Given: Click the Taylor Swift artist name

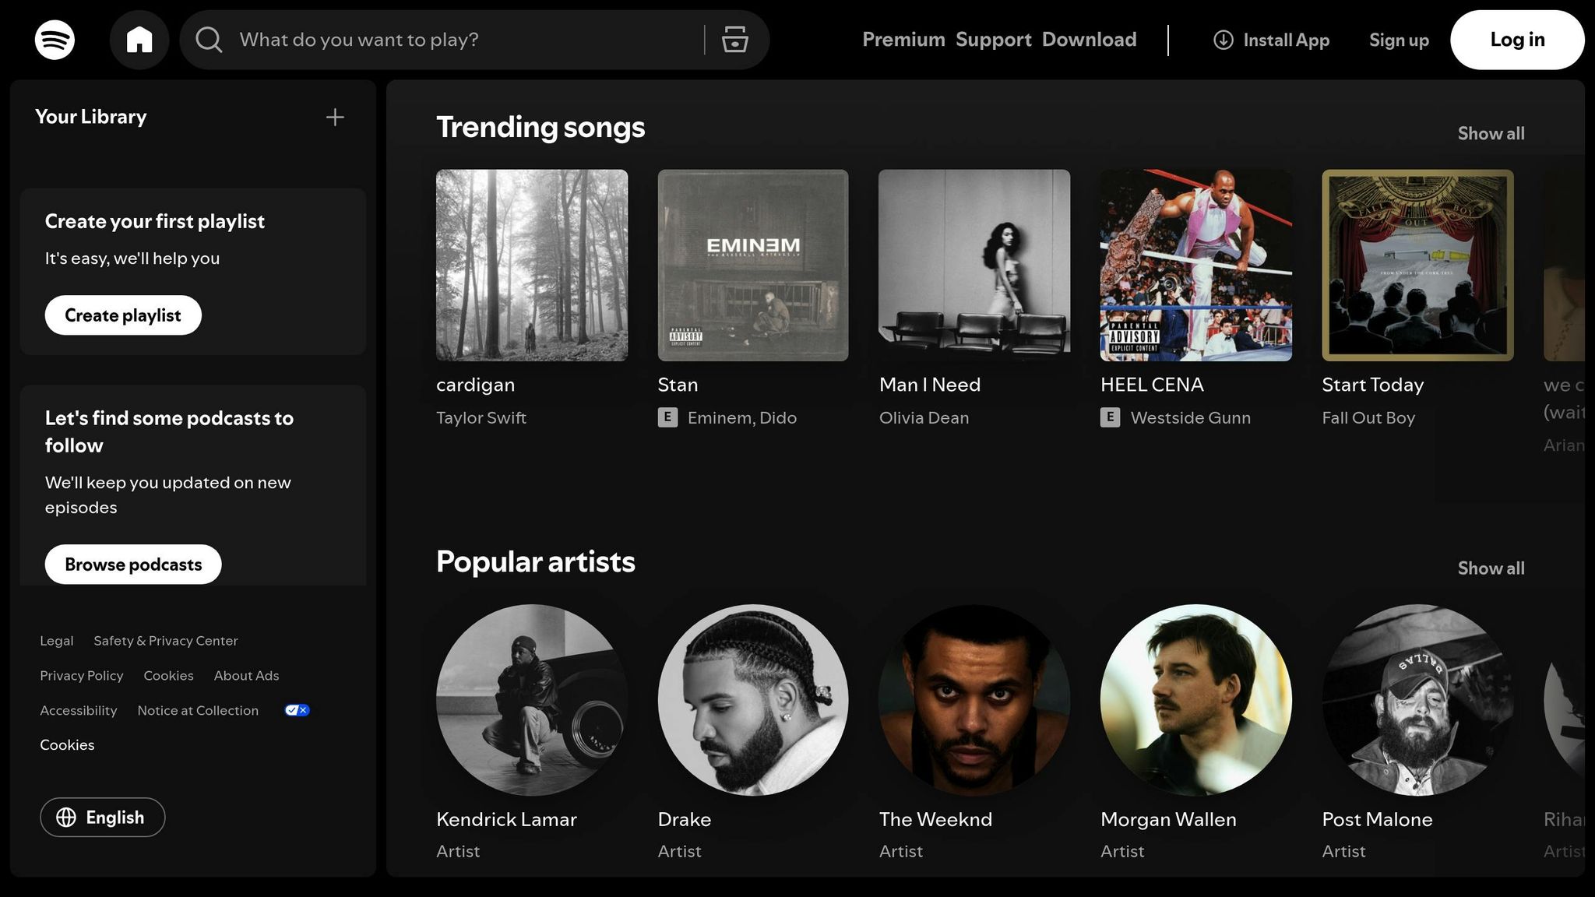Looking at the screenshot, I should 481,417.
